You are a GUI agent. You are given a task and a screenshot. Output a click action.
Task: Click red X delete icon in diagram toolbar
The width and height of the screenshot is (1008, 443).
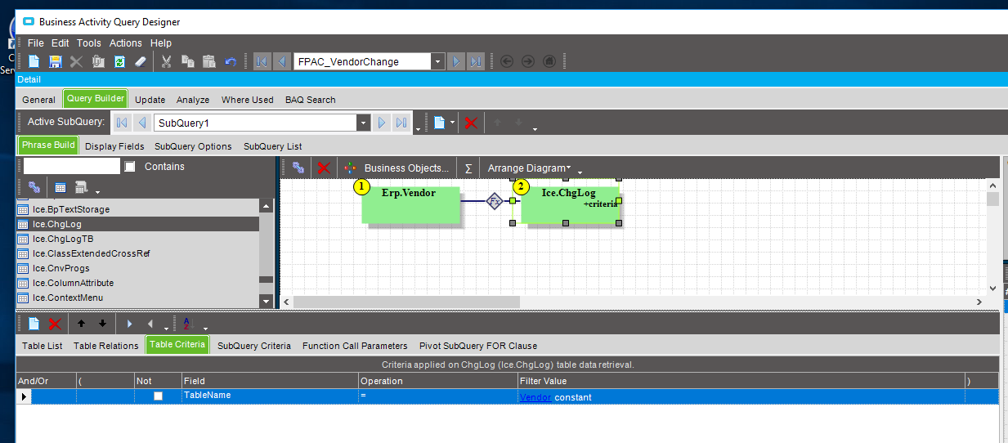coord(323,167)
